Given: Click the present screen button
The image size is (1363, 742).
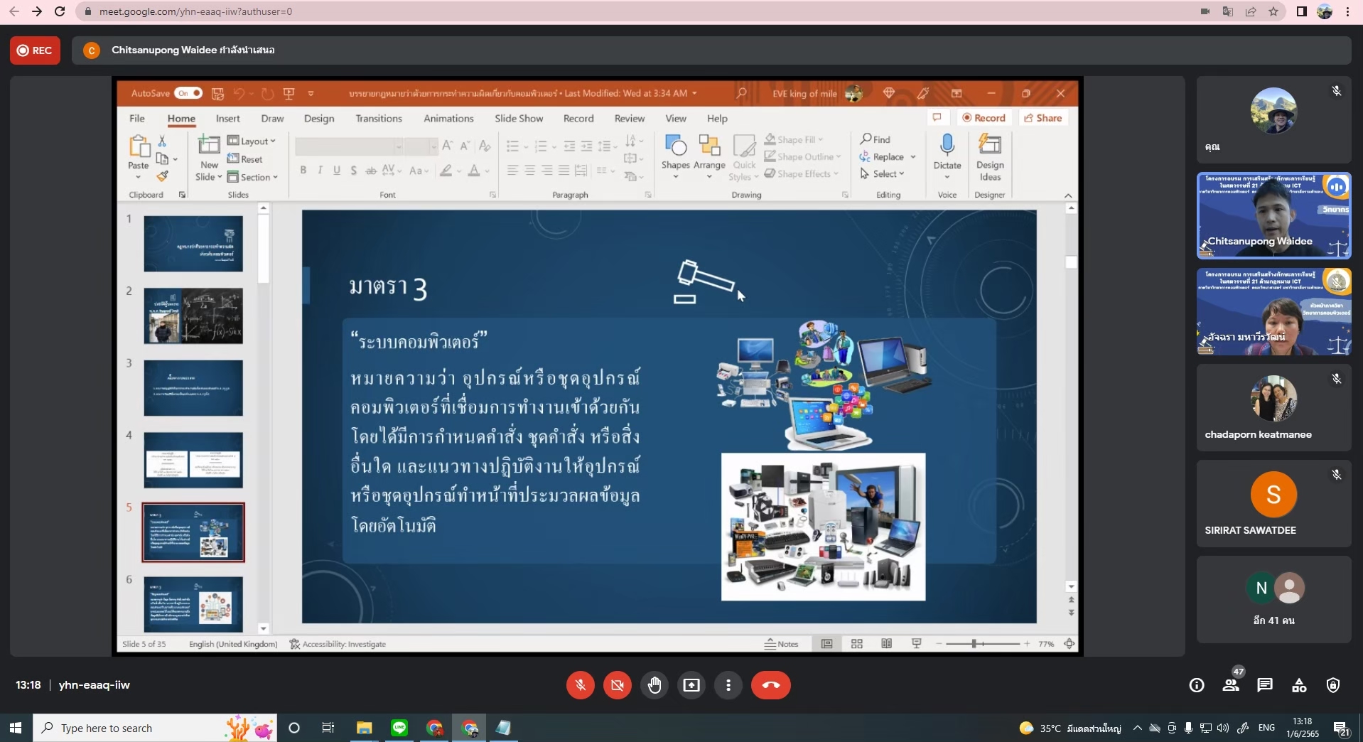Looking at the screenshot, I should (691, 685).
